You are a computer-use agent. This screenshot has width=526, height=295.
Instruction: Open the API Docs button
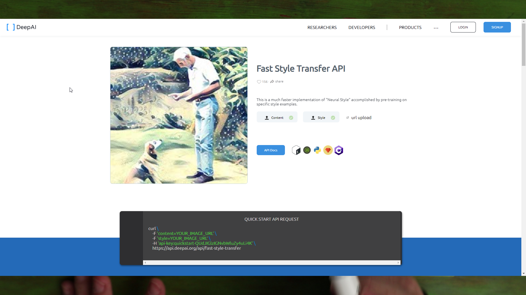point(271,150)
